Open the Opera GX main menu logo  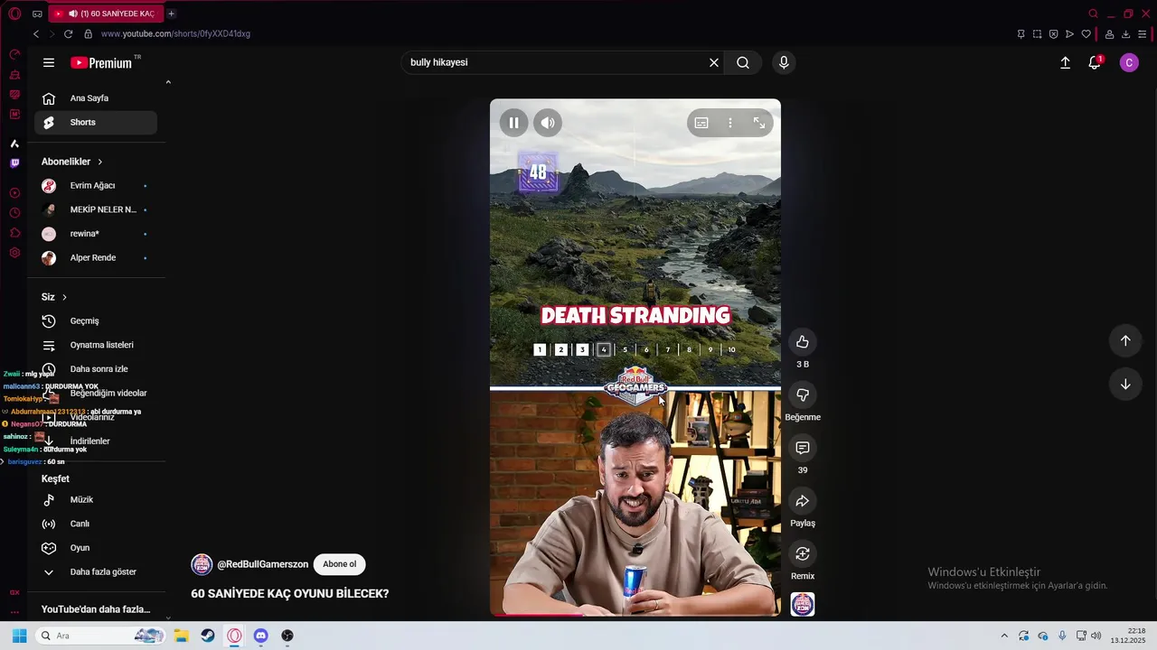coord(14,14)
